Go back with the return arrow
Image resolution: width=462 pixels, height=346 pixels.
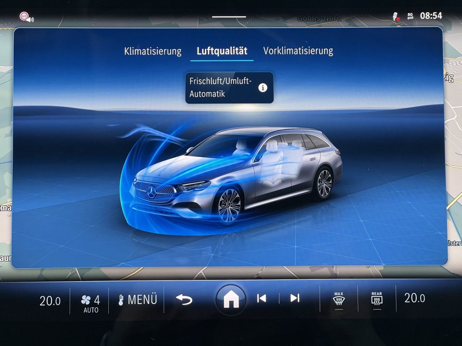184,299
